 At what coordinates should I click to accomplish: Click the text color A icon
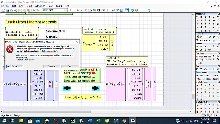[91, 10]
